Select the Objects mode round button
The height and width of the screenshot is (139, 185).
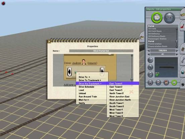(x=157, y=18)
